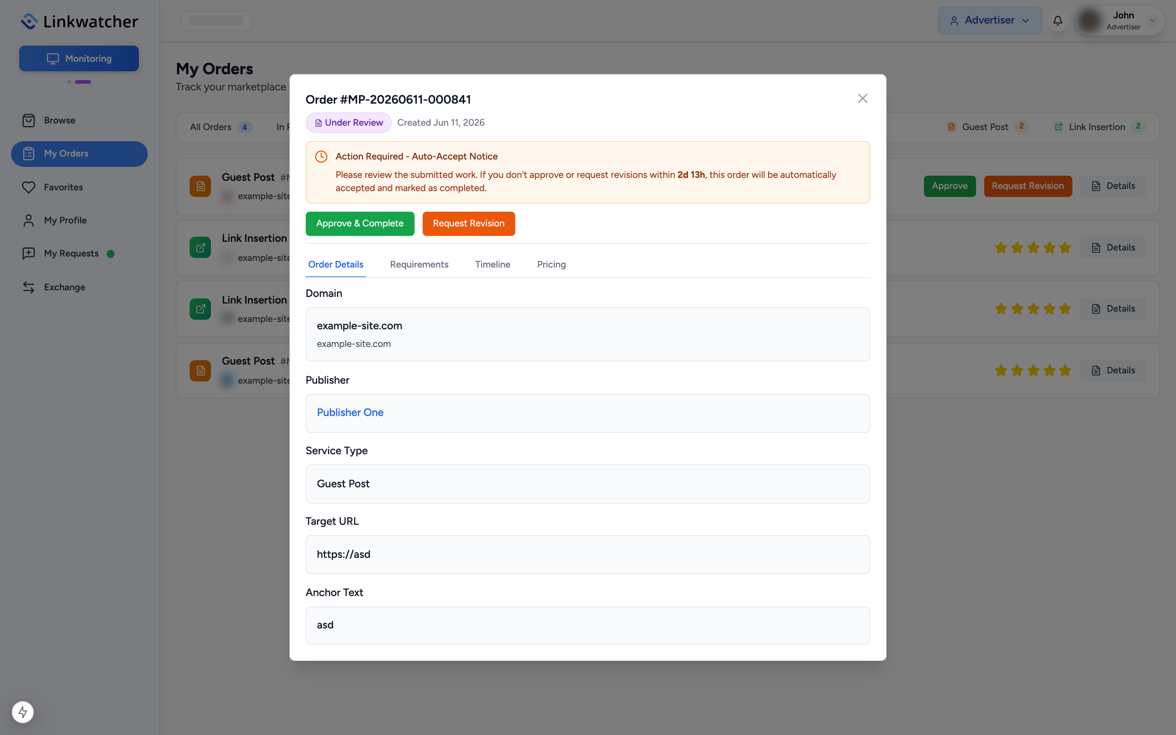Click the lightning bolt floating button
The image size is (1176, 735).
click(23, 712)
